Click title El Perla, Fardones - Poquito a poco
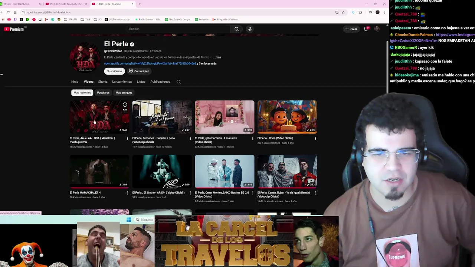This screenshot has width=475, height=267. pos(154,140)
